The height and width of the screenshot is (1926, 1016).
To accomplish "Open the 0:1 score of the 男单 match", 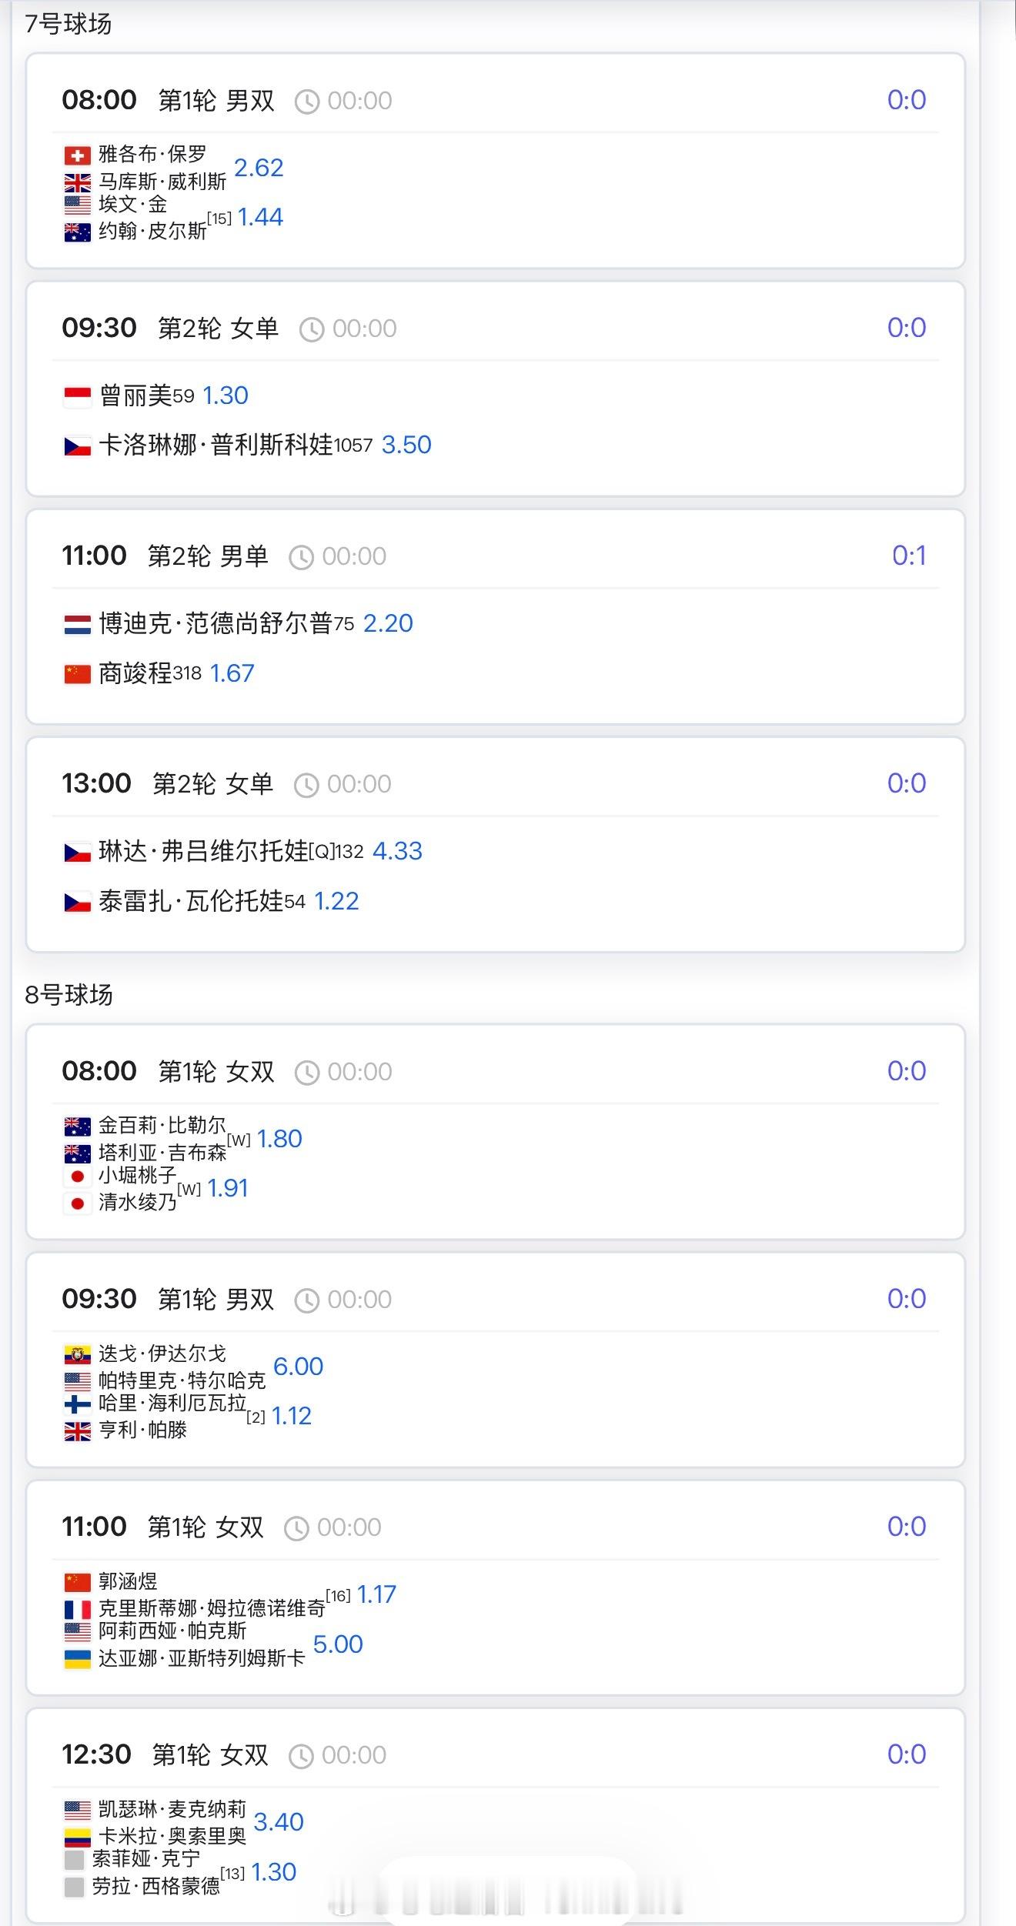I will click(x=908, y=556).
